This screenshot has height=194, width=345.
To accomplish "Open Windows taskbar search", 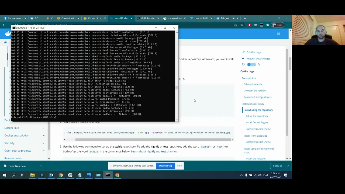I will pyautogui.click(x=14, y=175).
